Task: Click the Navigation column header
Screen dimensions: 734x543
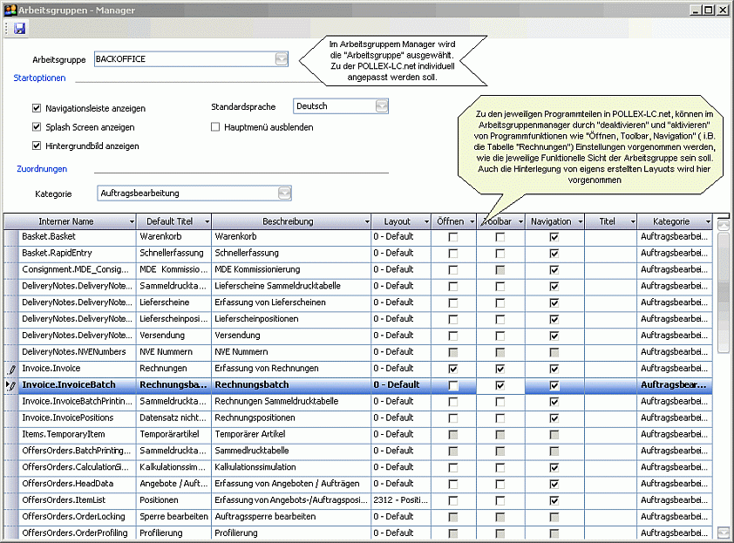Action: tap(550, 222)
